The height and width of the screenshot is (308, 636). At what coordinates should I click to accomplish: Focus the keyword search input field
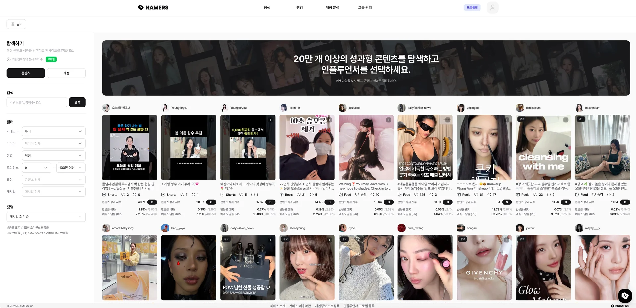pyautogui.click(x=37, y=102)
